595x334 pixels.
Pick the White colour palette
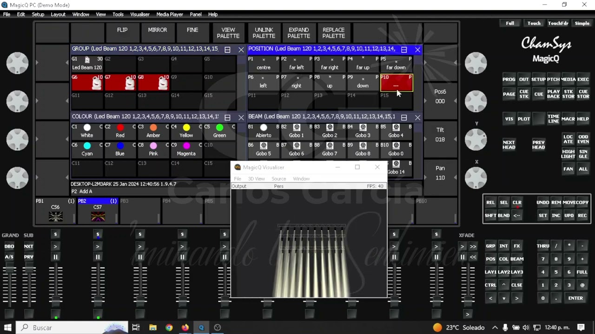(87, 131)
